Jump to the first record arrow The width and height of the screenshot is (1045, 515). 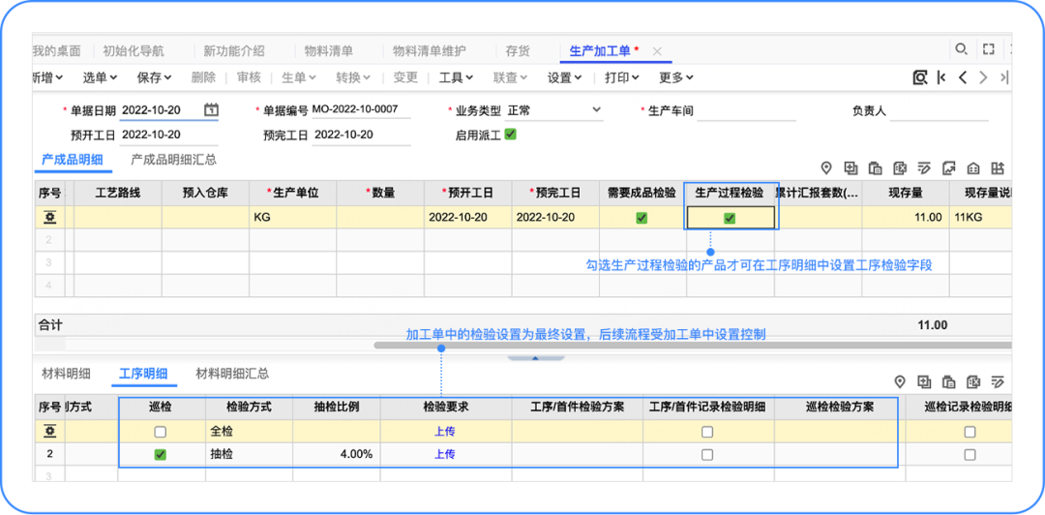(x=940, y=77)
